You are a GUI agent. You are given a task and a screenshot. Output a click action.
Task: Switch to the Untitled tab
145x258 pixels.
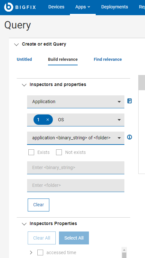tap(24, 59)
